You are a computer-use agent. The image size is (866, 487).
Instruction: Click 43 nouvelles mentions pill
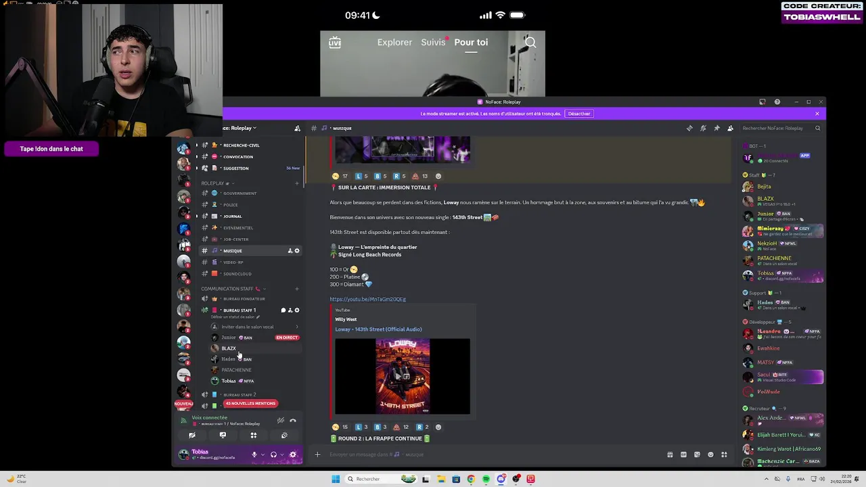[250, 404]
